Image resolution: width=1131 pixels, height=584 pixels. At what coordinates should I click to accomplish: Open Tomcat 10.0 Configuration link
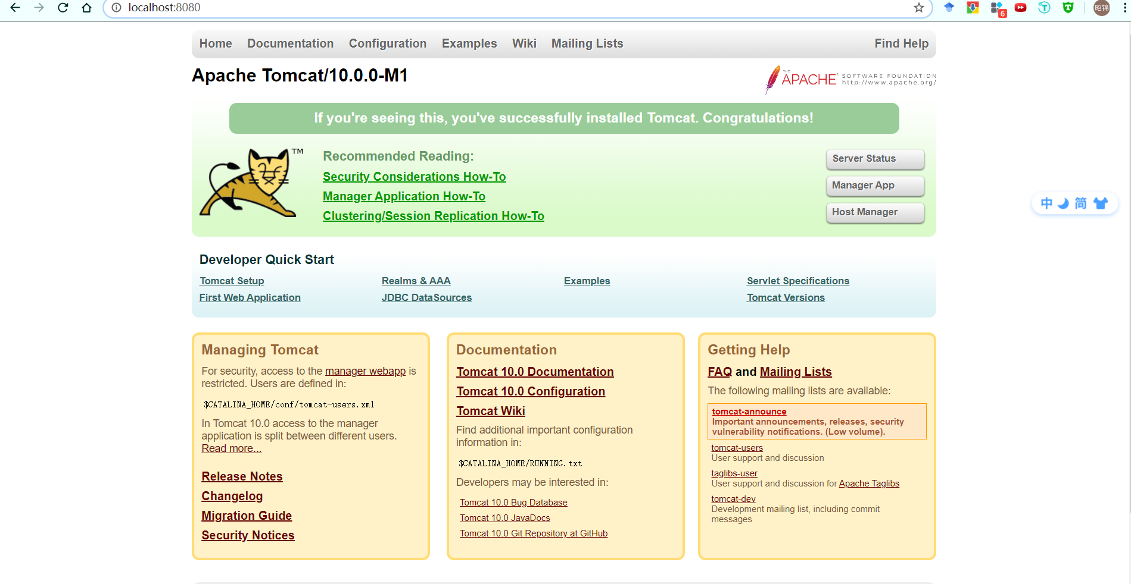click(531, 391)
